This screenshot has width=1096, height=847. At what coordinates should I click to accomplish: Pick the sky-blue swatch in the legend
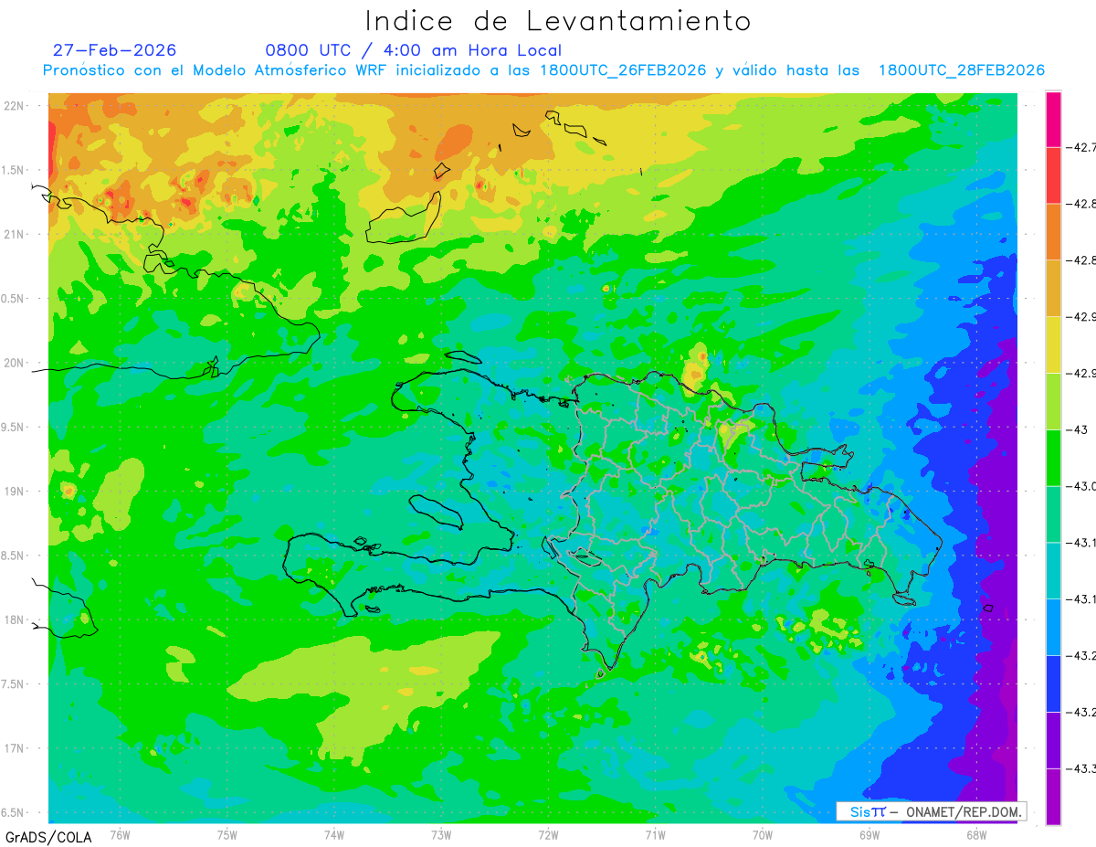tap(1053, 627)
